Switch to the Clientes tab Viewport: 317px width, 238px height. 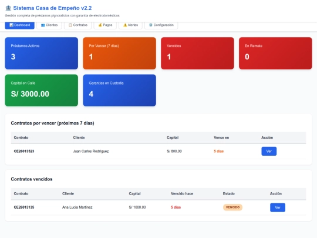coord(49,25)
